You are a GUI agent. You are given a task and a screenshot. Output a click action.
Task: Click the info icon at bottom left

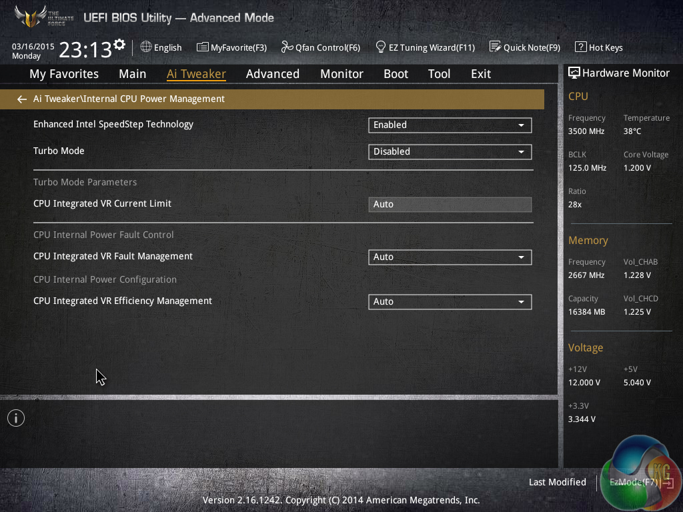pos(16,418)
